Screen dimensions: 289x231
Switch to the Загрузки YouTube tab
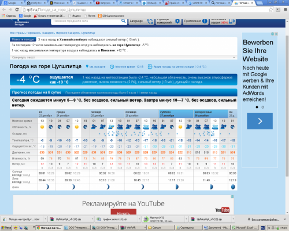pos(105,3)
